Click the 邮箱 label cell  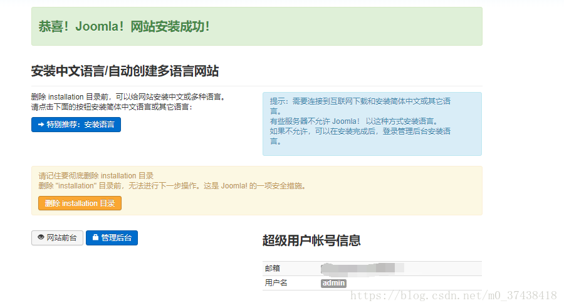click(x=273, y=268)
